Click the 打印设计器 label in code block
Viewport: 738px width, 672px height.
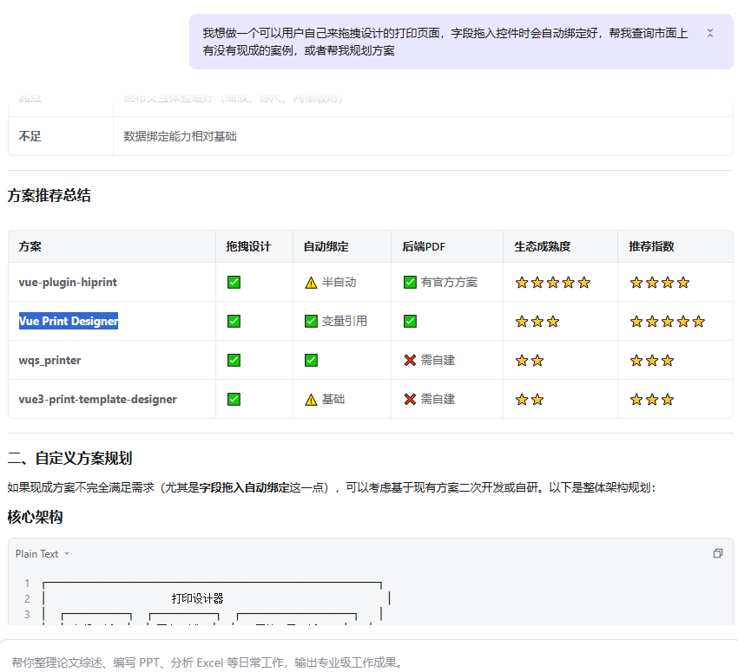coord(198,598)
